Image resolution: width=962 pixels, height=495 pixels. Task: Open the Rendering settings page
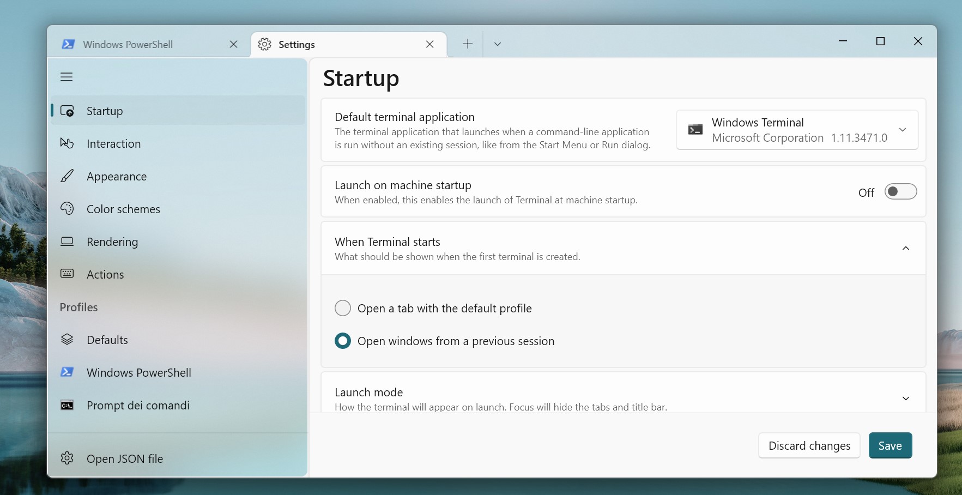178,242
